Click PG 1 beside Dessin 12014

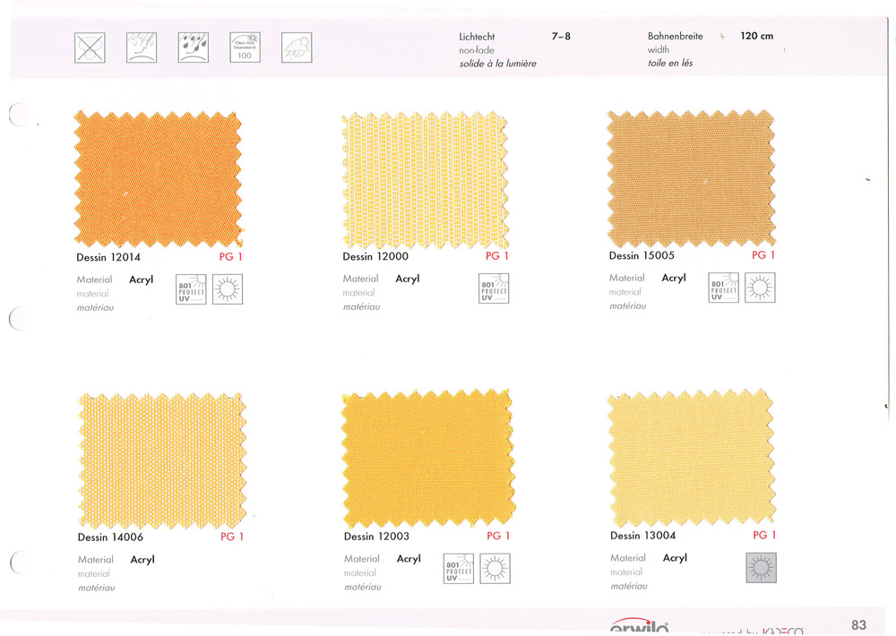tap(231, 257)
